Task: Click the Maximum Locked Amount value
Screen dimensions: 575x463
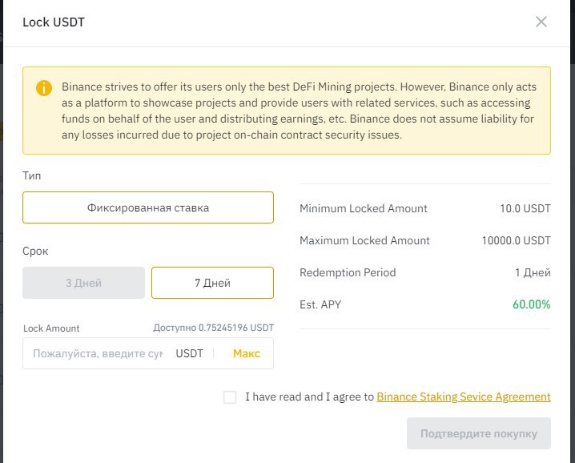Action: pyautogui.click(x=517, y=240)
